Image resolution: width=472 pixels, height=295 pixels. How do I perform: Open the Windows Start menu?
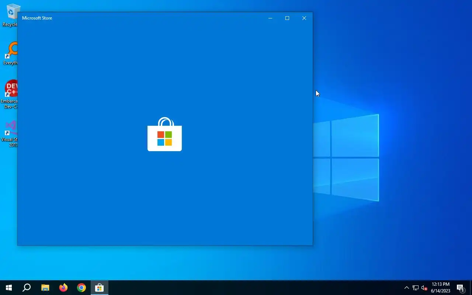point(9,288)
